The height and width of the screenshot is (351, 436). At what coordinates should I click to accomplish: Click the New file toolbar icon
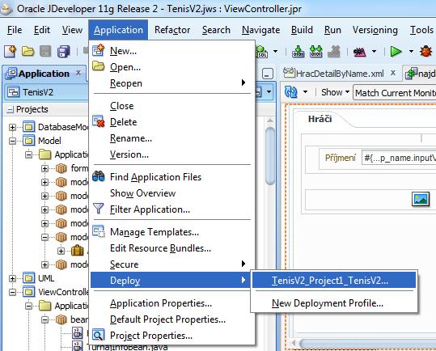tap(11, 52)
